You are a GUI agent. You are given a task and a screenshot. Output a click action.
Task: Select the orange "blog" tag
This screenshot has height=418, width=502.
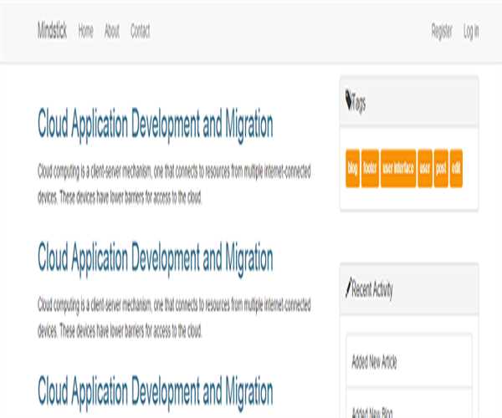pos(352,168)
